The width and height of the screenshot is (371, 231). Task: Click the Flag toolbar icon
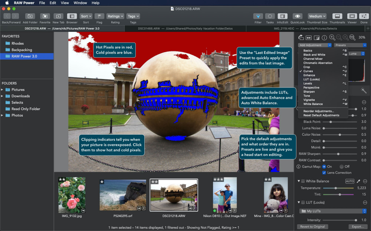point(99,16)
